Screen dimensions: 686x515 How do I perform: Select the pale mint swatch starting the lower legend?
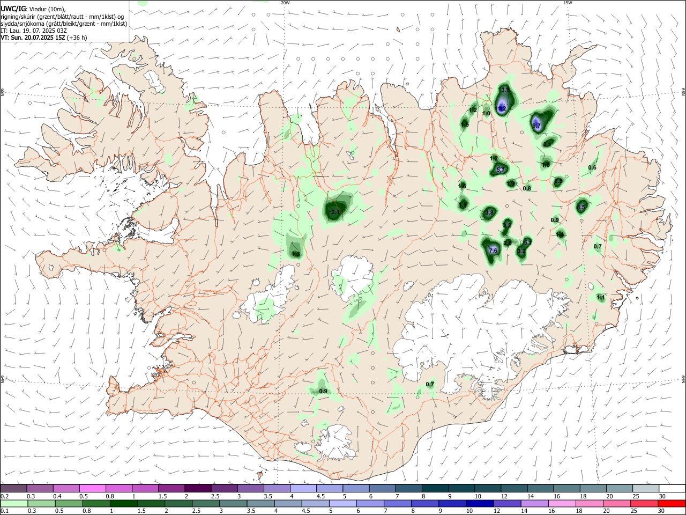click(x=13, y=503)
